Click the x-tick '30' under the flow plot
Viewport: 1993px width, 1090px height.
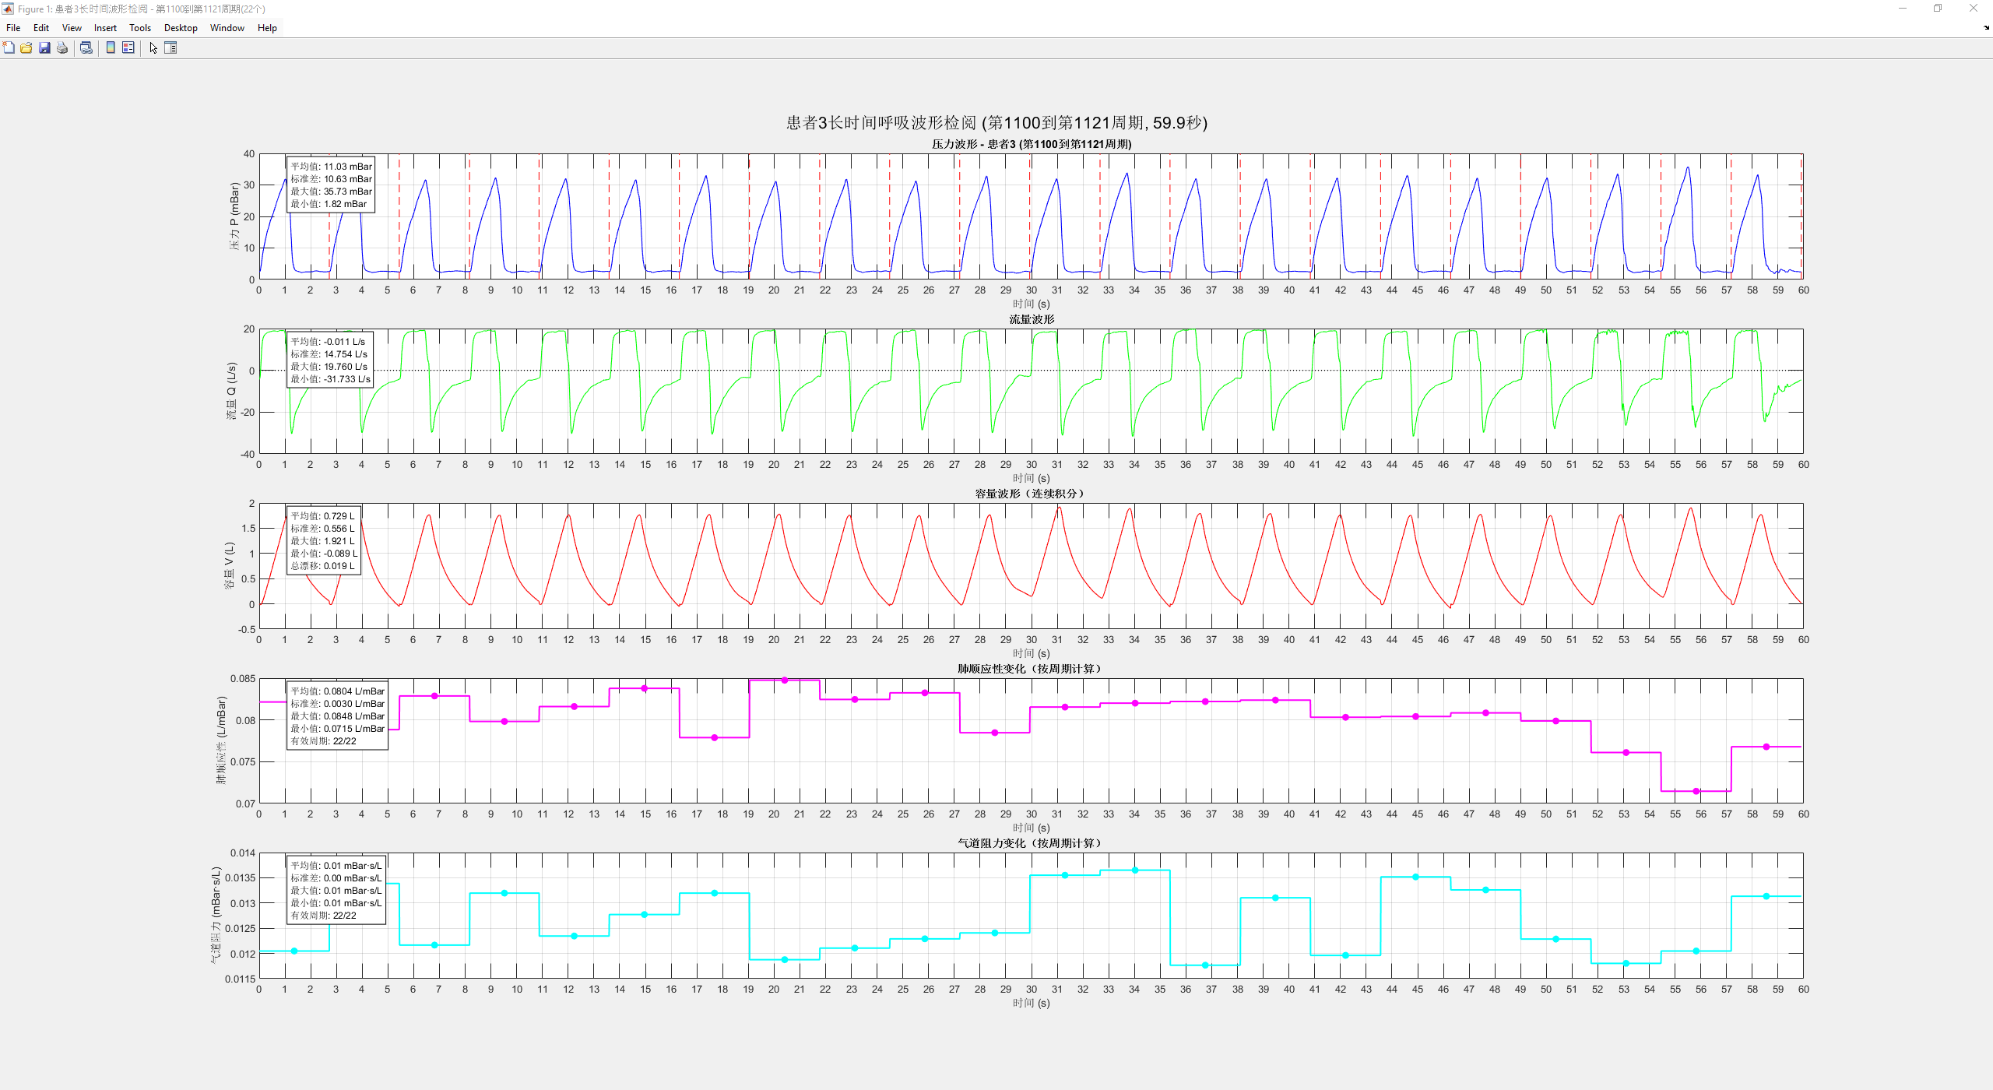pos(1032,465)
